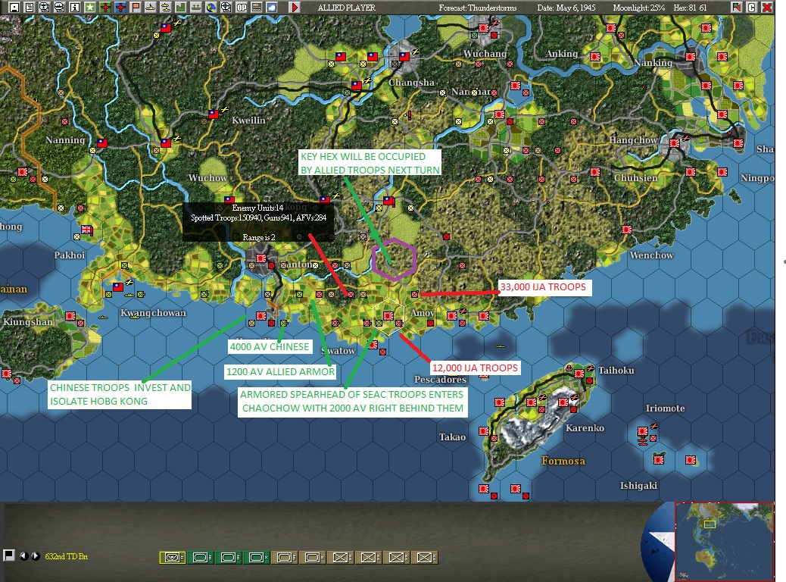Image resolution: width=786 pixels, height=582 pixels.
Task: Click the black-white flag icon near 632nd TD Bn
Action: [x=8, y=555]
